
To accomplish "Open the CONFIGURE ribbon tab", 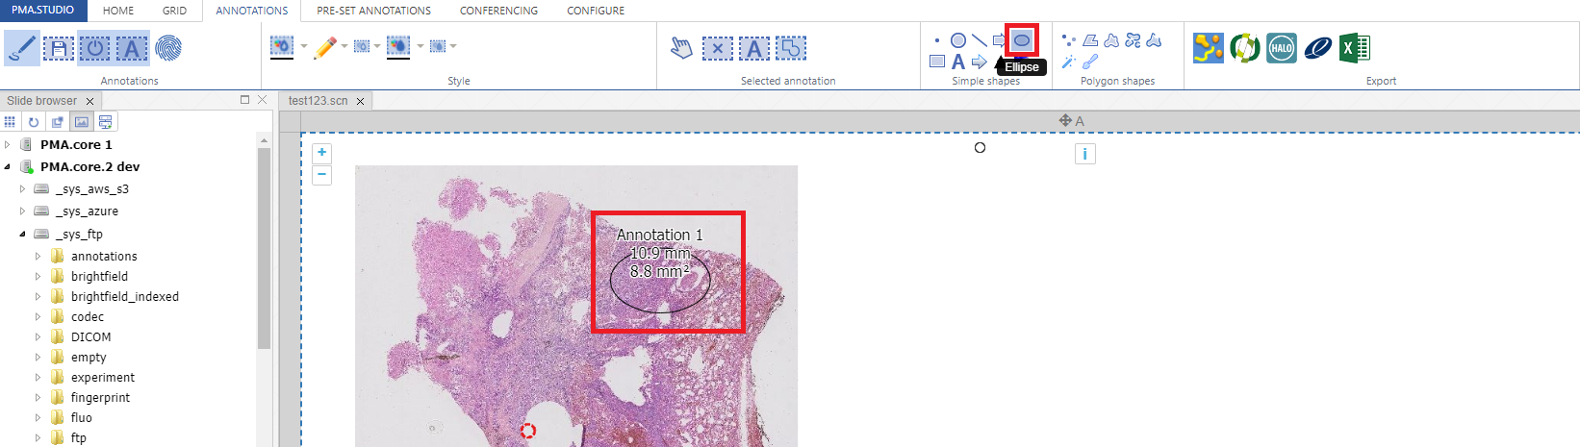I will click(595, 11).
